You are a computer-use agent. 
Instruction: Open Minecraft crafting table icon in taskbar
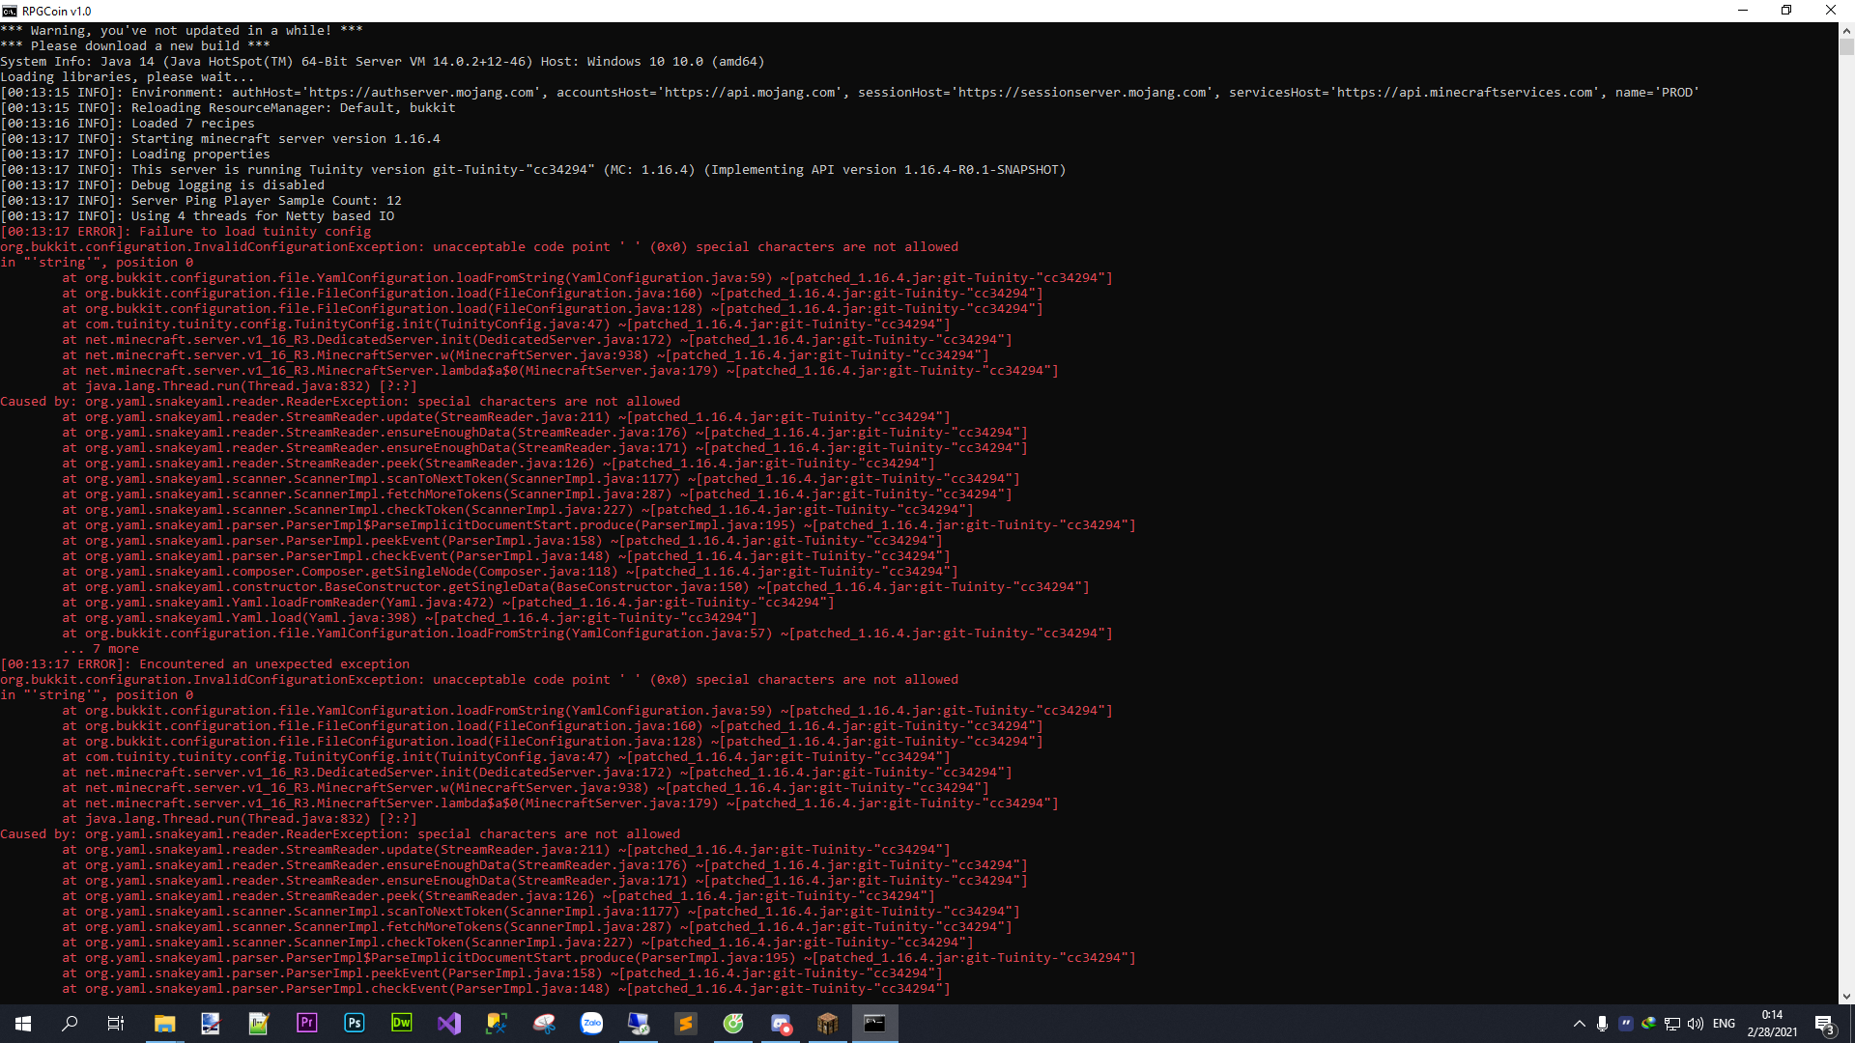828,1024
